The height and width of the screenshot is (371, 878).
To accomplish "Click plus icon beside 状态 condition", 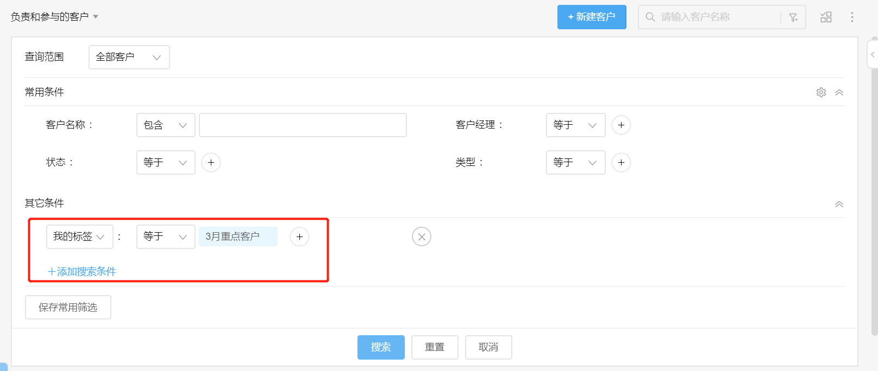I will click(211, 163).
